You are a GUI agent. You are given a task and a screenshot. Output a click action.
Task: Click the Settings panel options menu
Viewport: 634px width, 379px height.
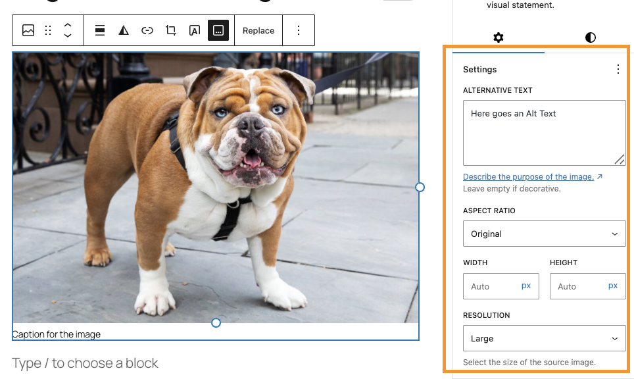point(618,69)
